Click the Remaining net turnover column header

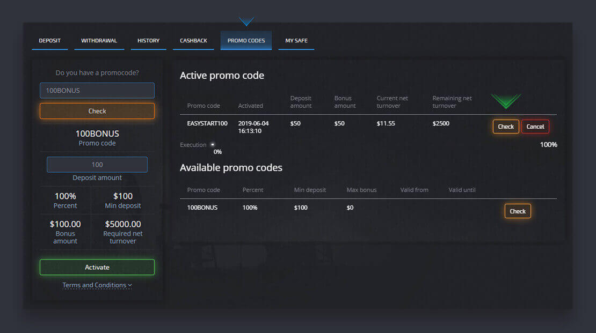pyautogui.click(x=452, y=102)
